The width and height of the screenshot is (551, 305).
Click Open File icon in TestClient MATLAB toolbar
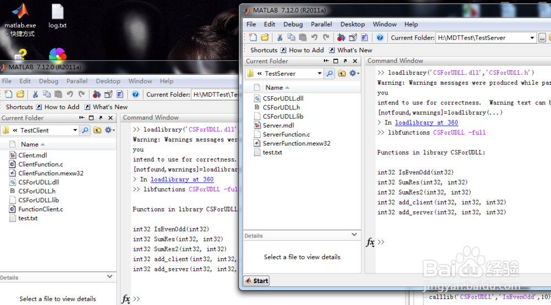[x=20, y=95]
